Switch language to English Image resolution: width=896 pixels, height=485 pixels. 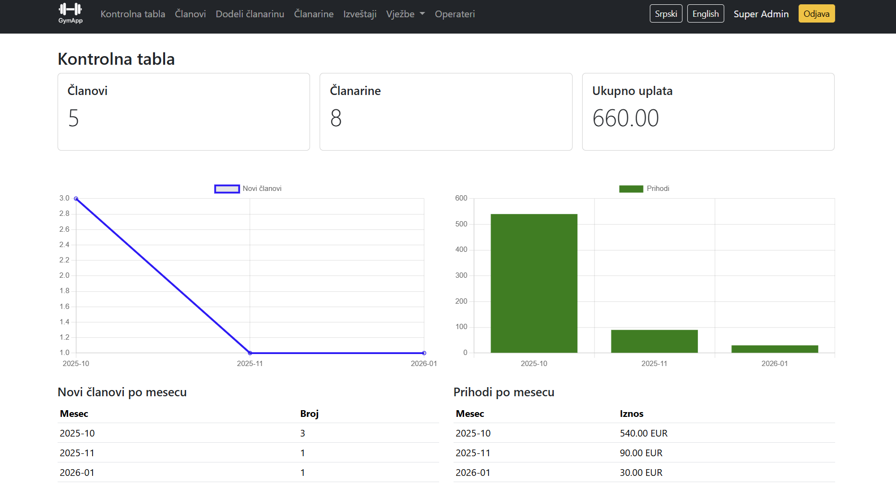point(705,13)
